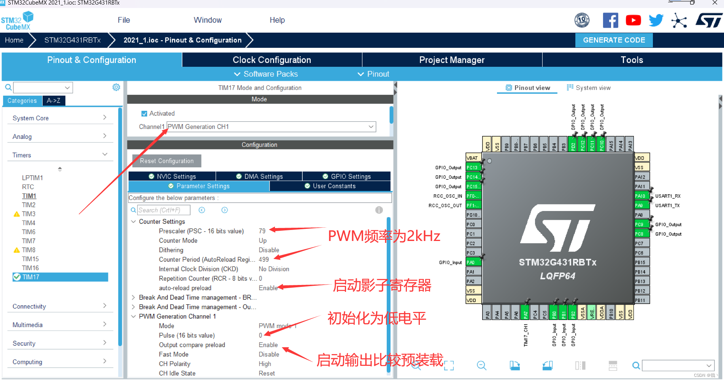Click the ST logo in header
Viewport: 724px width, 381px height.
coord(708,20)
